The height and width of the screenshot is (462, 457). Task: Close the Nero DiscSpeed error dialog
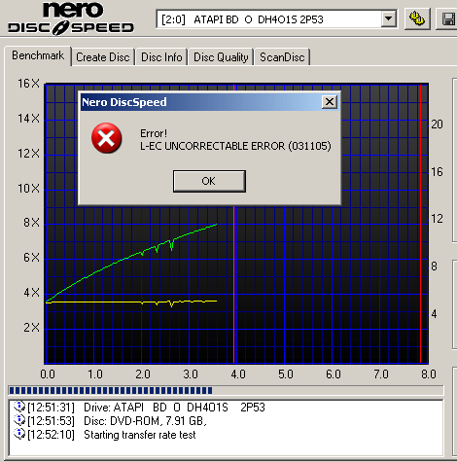(x=330, y=102)
